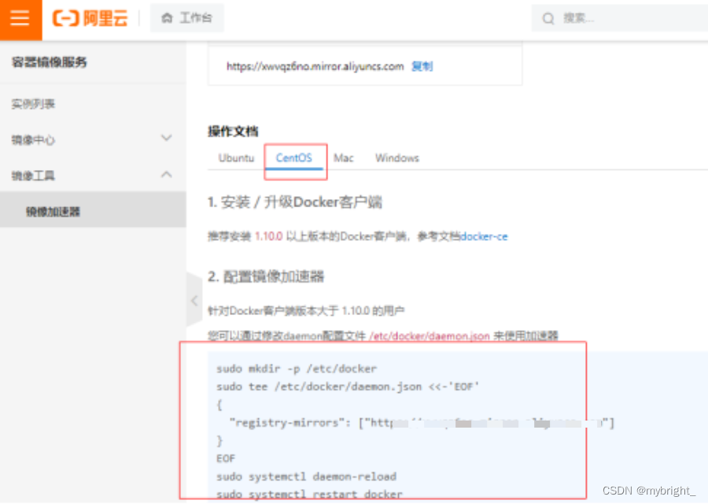Click the standalone EOF line in the code block
This screenshot has width=708, height=504.
click(226, 459)
